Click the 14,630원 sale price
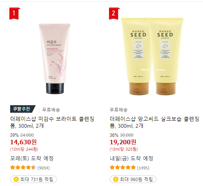 (x=23, y=142)
